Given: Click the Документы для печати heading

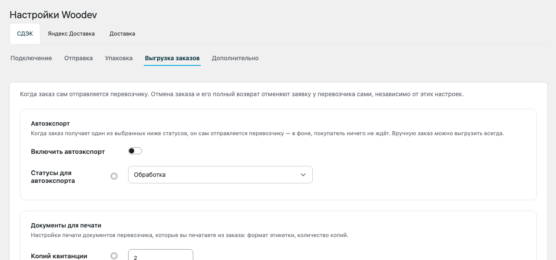Looking at the screenshot, I should click(x=66, y=225).
